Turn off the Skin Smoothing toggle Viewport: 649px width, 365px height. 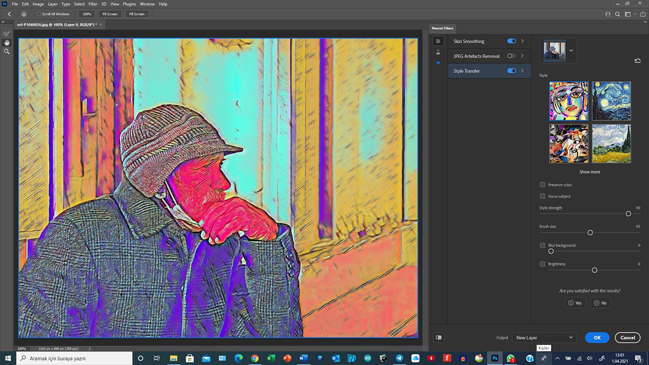click(512, 41)
